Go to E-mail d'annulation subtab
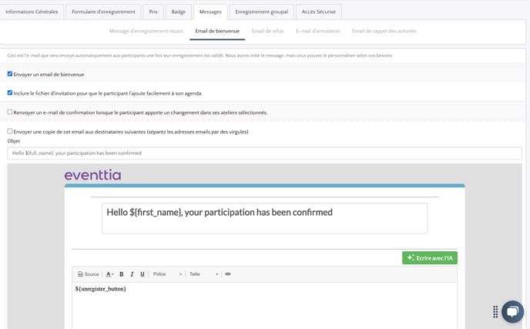 tap(318, 31)
